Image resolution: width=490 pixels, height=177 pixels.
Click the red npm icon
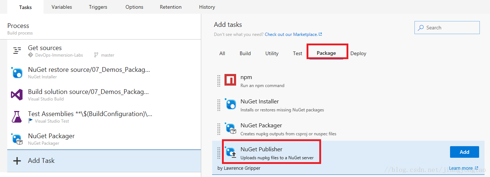tap(230, 80)
